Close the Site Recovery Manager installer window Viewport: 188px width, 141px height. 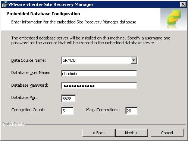pyautogui.click(x=183, y=4)
